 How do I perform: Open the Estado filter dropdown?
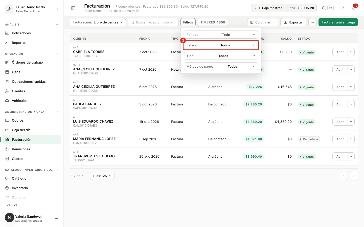[221, 45]
